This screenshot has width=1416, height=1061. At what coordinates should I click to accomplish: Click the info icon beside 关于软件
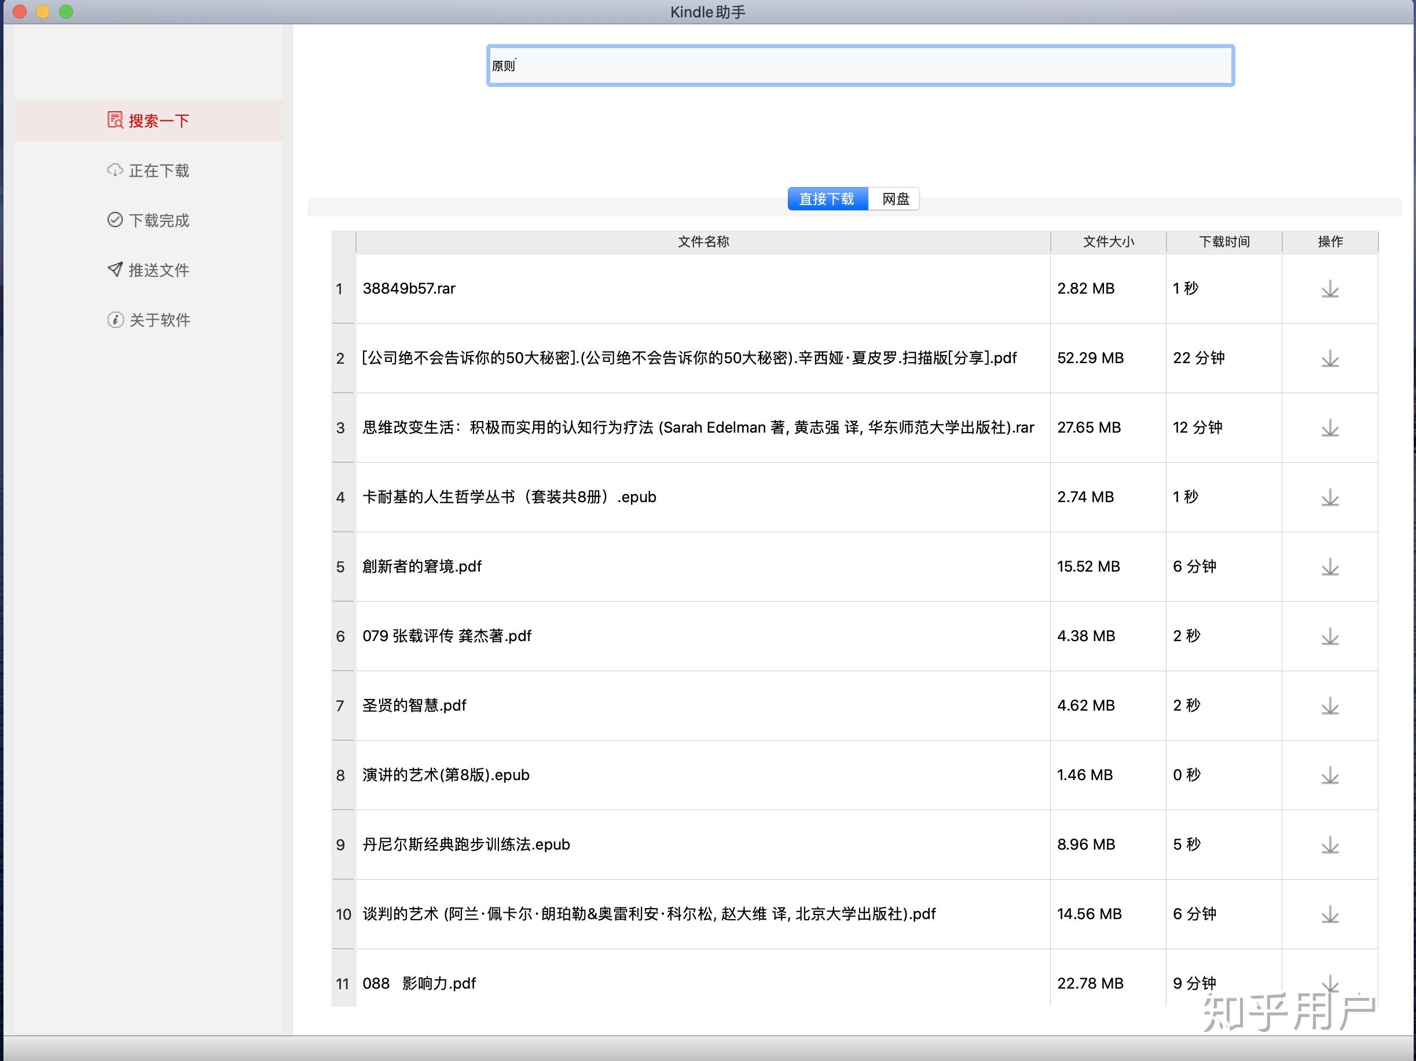115,320
